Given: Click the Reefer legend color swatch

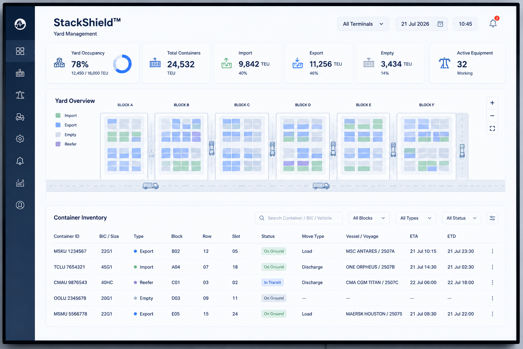Looking at the screenshot, I should coord(58,144).
